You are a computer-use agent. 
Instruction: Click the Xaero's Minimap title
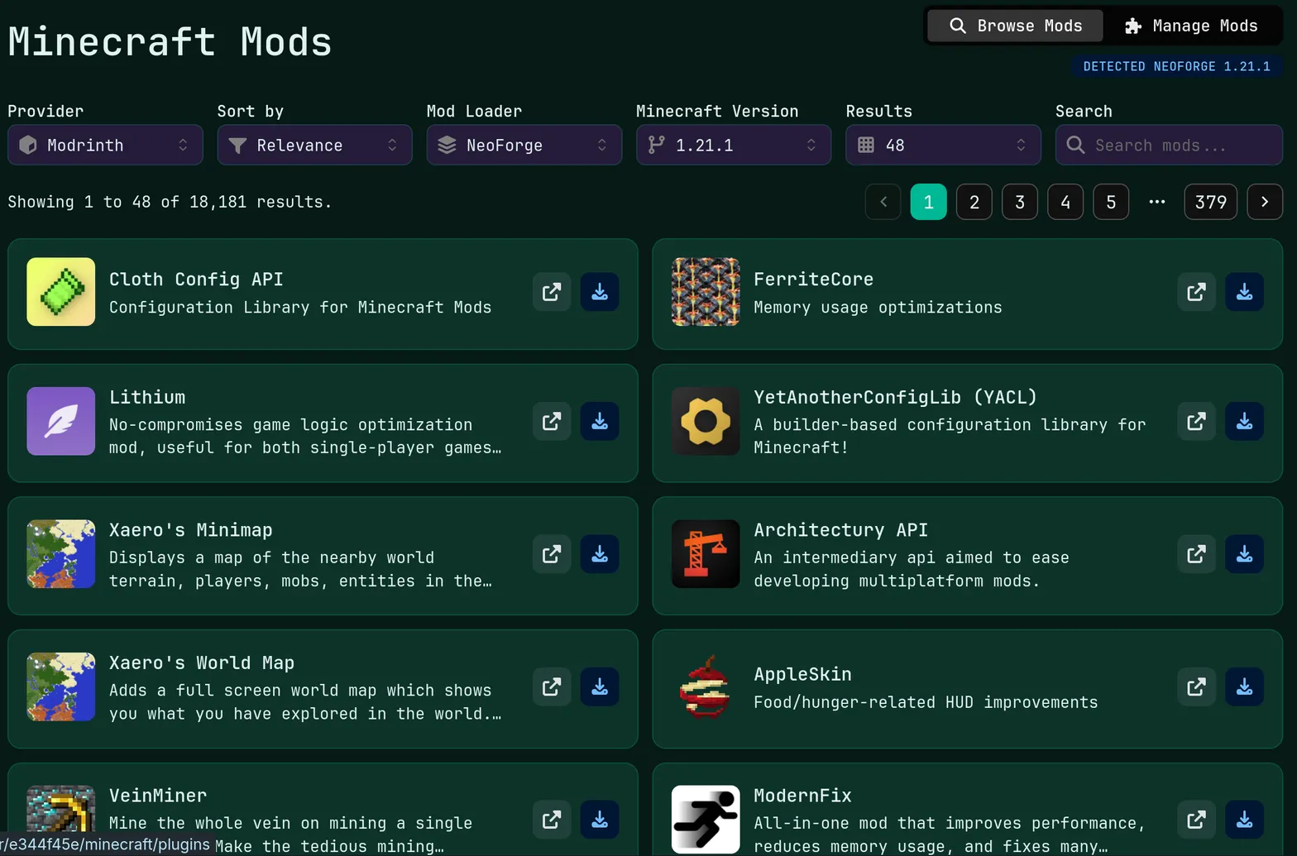pos(191,530)
